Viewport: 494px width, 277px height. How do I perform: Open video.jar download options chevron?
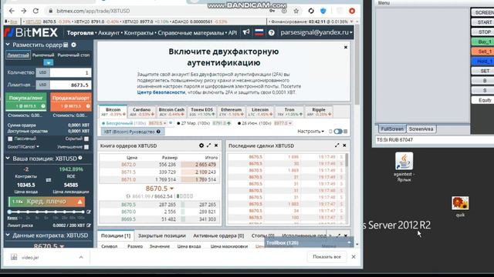[x=81, y=257]
